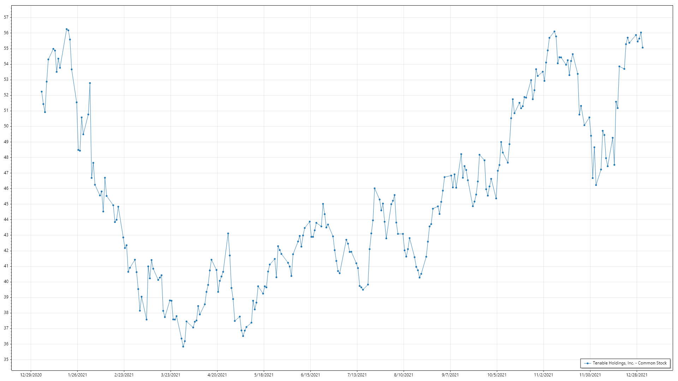The image size is (678, 381).
Task: Click the 35 label on the y-axis
Action: pos(6,359)
